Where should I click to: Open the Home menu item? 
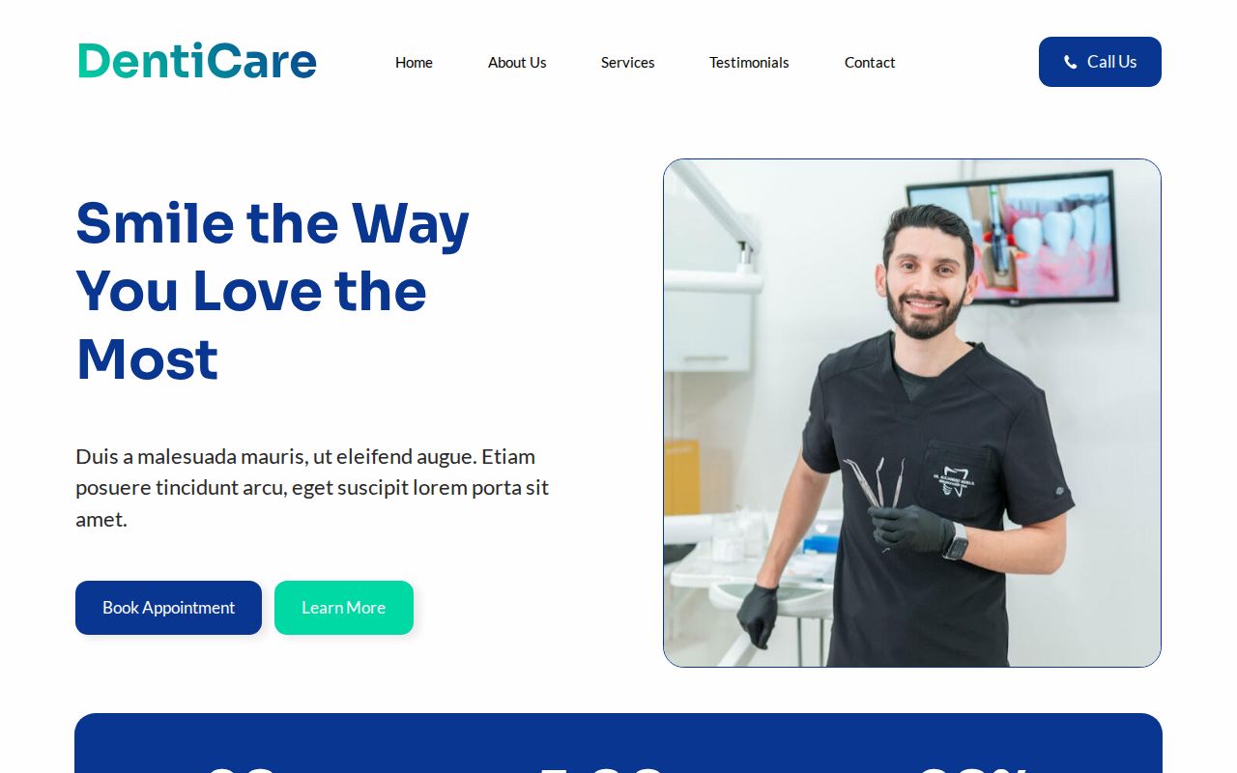414,62
